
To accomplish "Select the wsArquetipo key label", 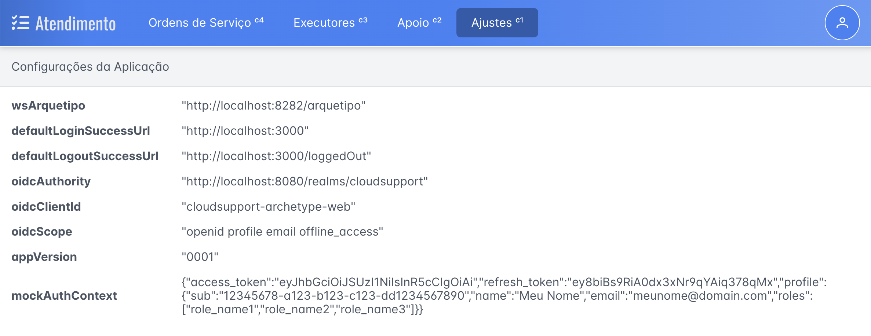I will pos(48,106).
